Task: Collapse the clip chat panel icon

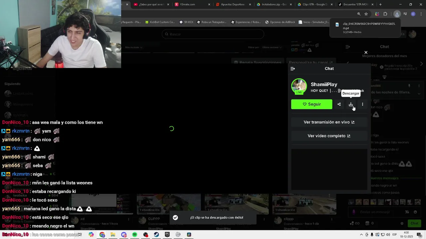Action: (x=293, y=69)
